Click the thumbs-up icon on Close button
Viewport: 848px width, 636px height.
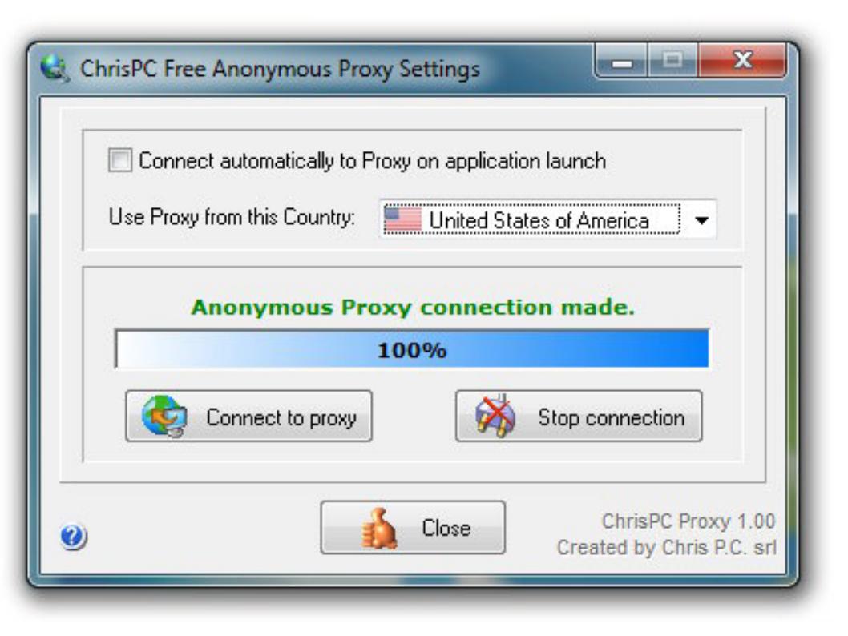[x=379, y=529]
